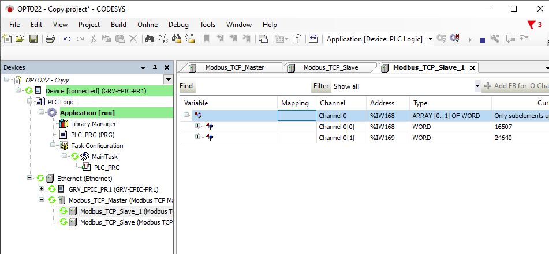Pin the Devices panel
The width and height of the screenshot is (549, 254).
point(155,68)
